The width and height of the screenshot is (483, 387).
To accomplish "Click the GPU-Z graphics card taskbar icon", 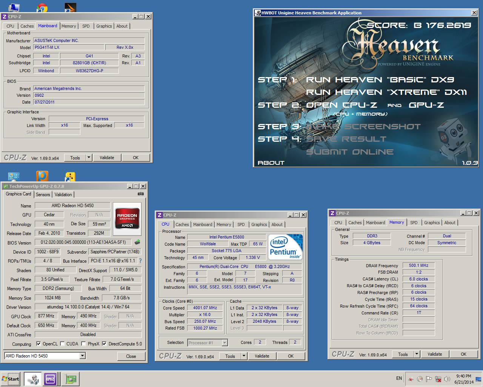I will click(x=70, y=379).
